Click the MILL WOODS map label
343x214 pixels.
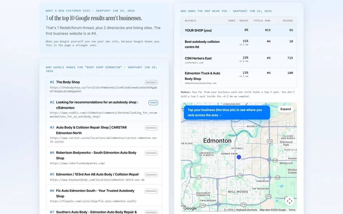point(238,192)
